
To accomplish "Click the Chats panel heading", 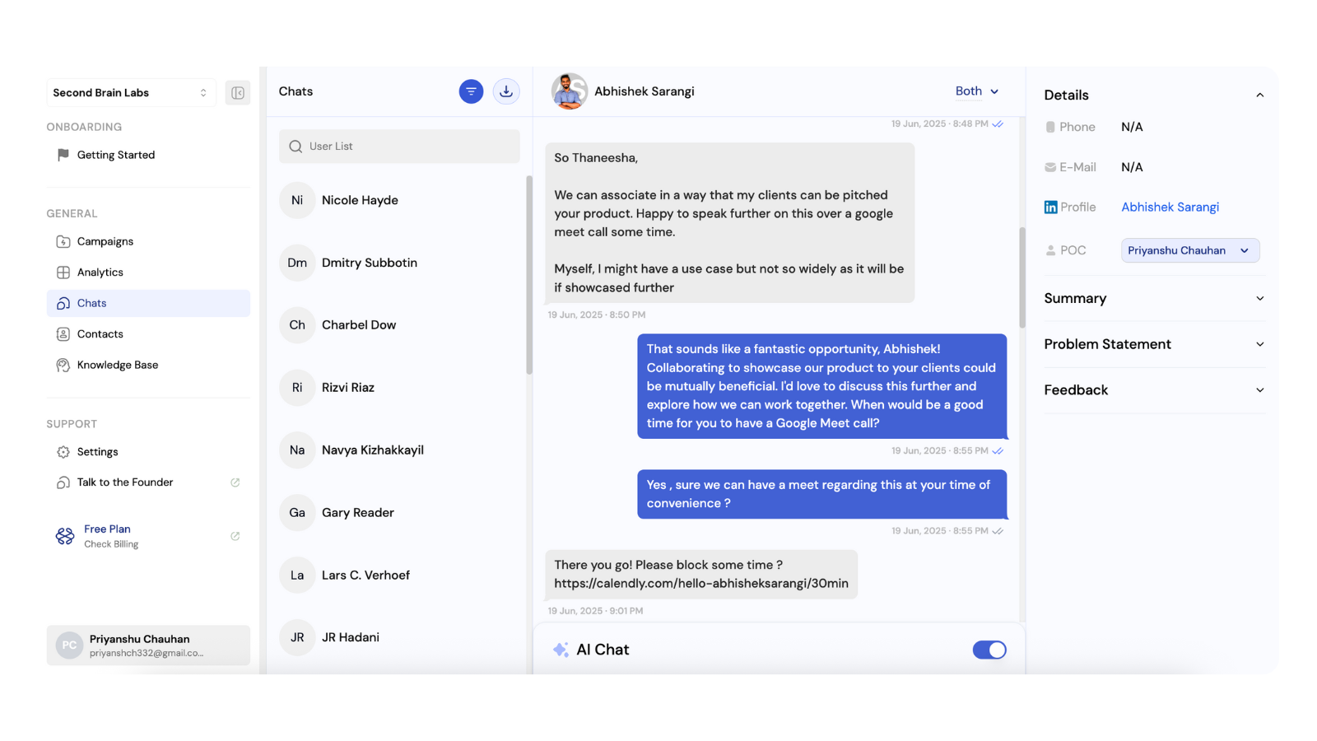I will click(x=296, y=91).
